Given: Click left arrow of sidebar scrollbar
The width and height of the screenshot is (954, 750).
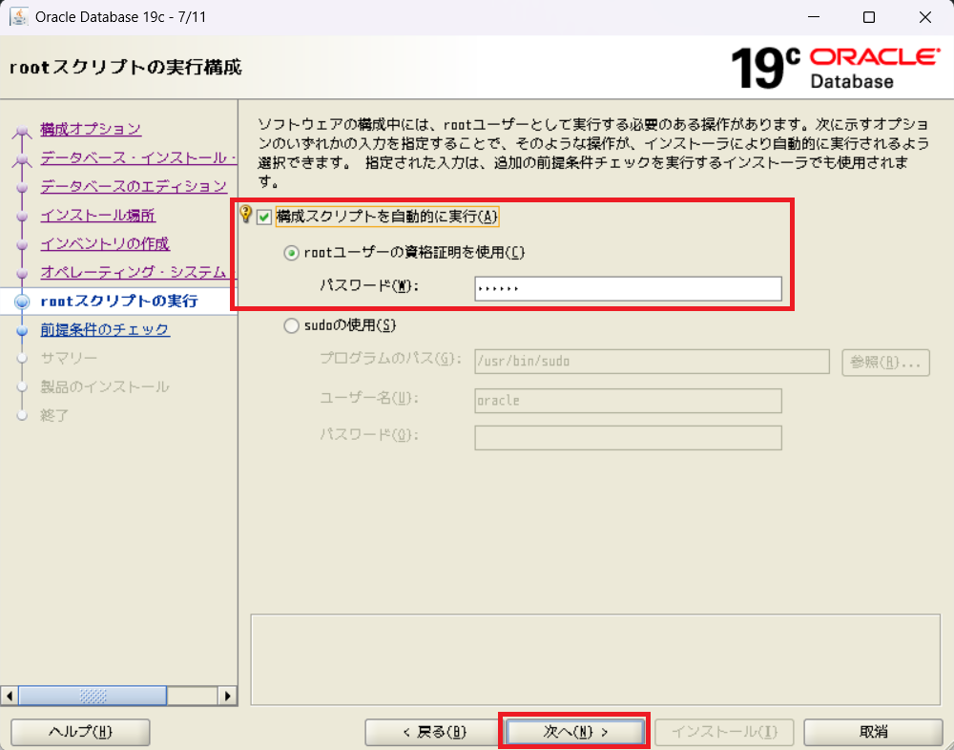Looking at the screenshot, I should pyautogui.click(x=10, y=696).
